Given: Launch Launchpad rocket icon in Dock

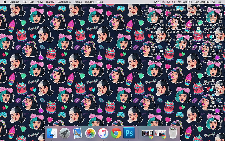Looking at the screenshot, I should [65, 133].
